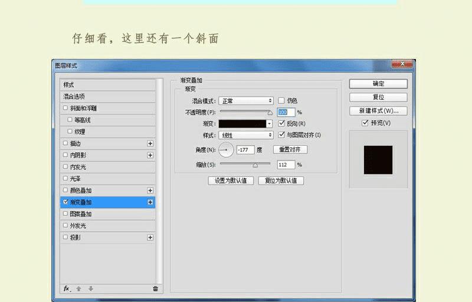Add another 渐变叠加 effect with plus icon

pyautogui.click(x=150, y=202)
